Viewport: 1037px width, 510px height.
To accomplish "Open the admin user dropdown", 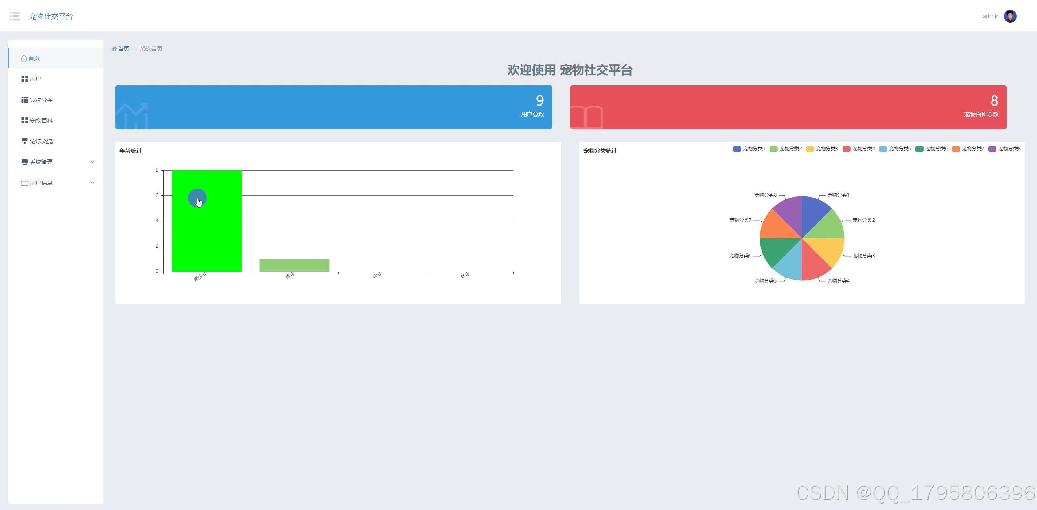I will tap(991, 16).
